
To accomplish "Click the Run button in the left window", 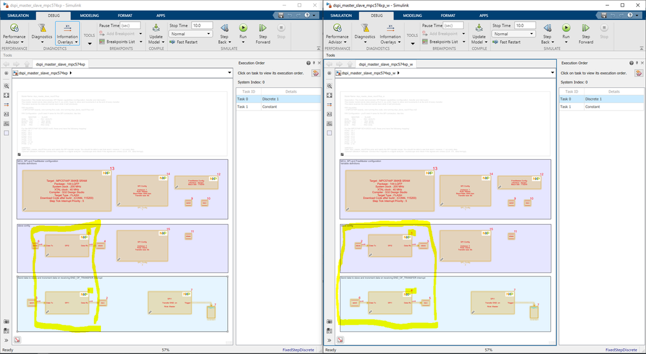I will click(243, 28).
